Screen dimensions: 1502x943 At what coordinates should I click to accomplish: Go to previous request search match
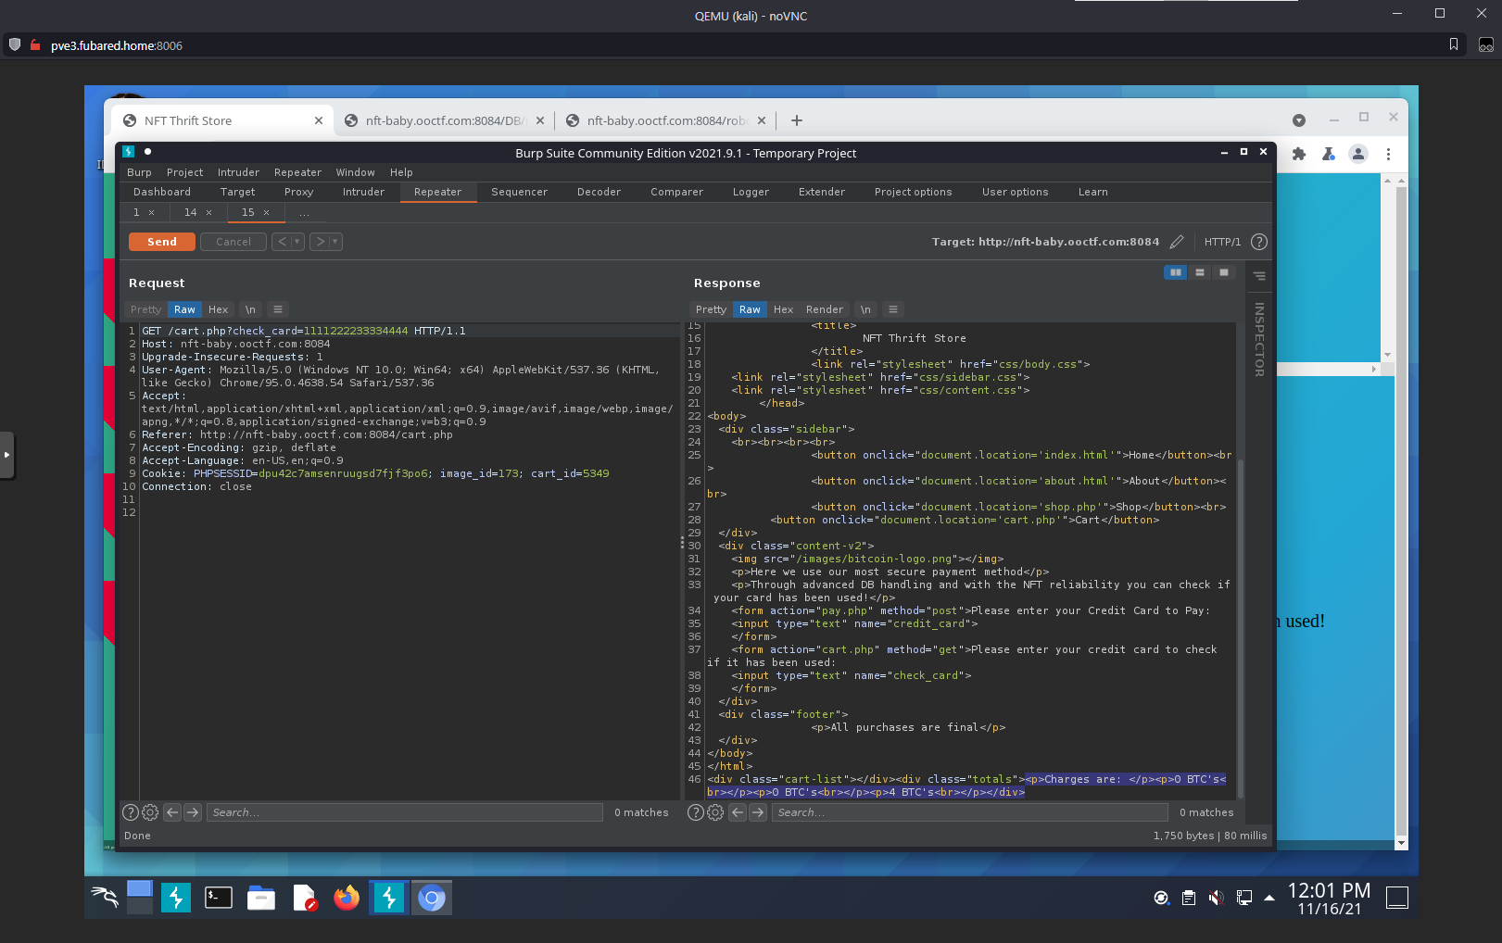point(172,812)
